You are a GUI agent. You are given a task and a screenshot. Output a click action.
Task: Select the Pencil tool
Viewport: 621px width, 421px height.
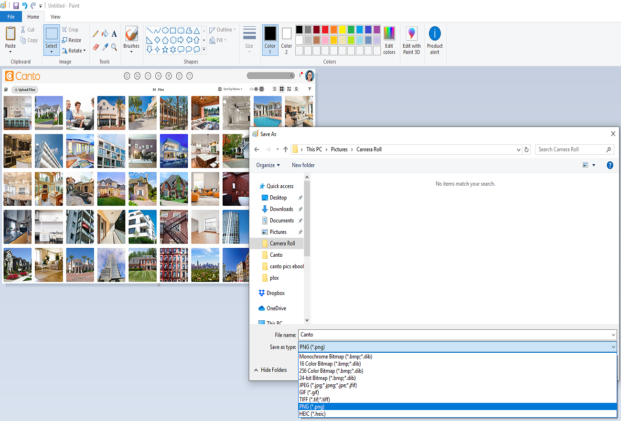[95, 33]
